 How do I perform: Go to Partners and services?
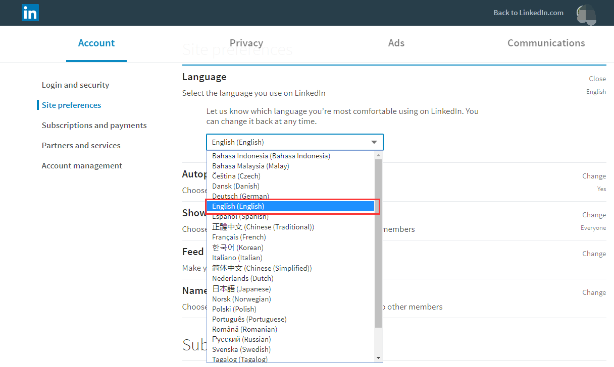(x=81, y=146)
